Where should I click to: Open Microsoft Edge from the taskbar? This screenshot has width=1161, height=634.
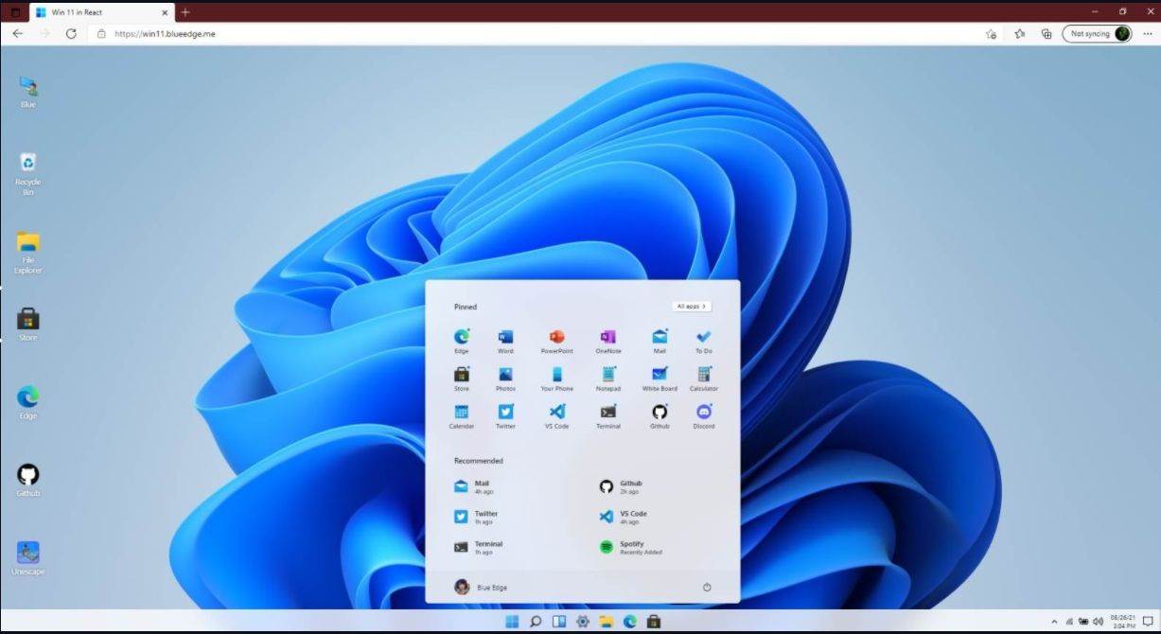628,621
